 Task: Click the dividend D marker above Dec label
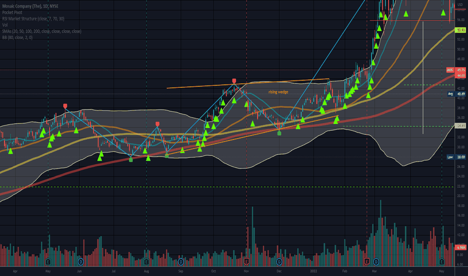click(279, 261)
